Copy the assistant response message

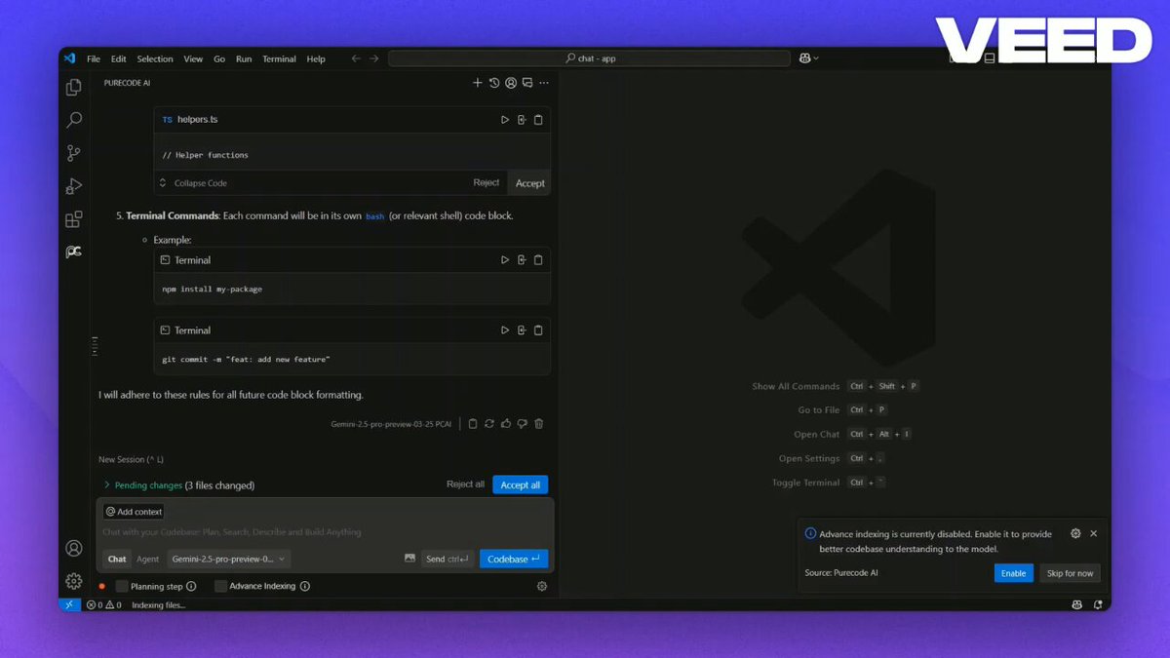(x=473, y=424)
